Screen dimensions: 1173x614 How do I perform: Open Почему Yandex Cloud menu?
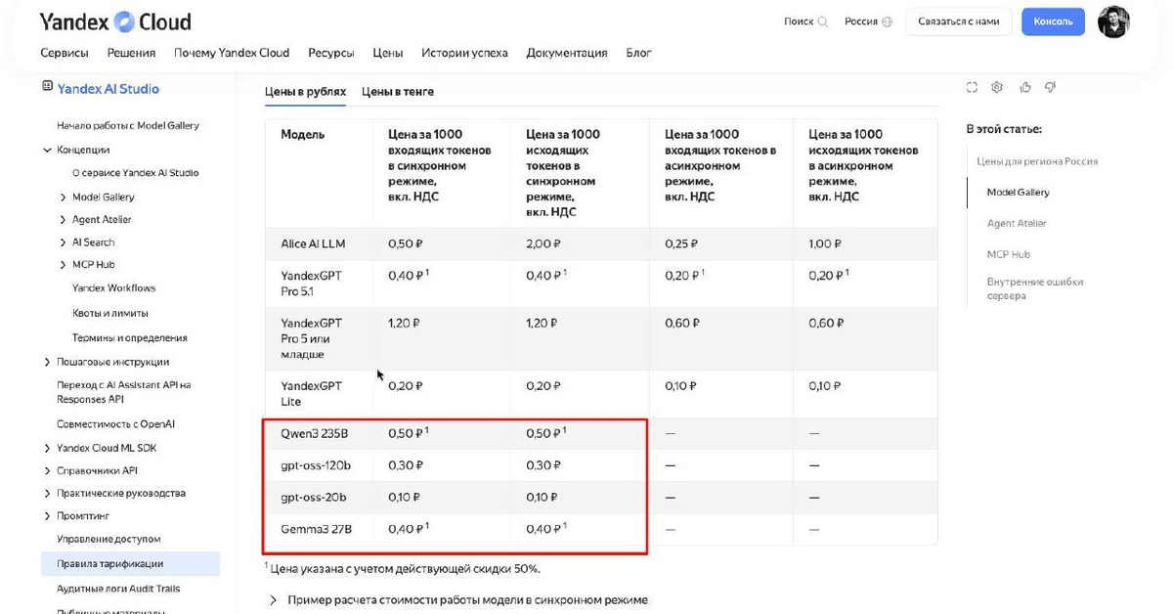232,53
